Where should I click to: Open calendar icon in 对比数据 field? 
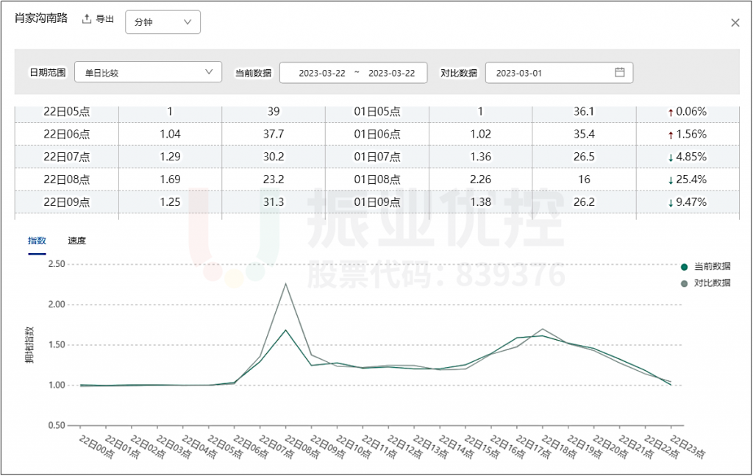(x=619, y=72)
